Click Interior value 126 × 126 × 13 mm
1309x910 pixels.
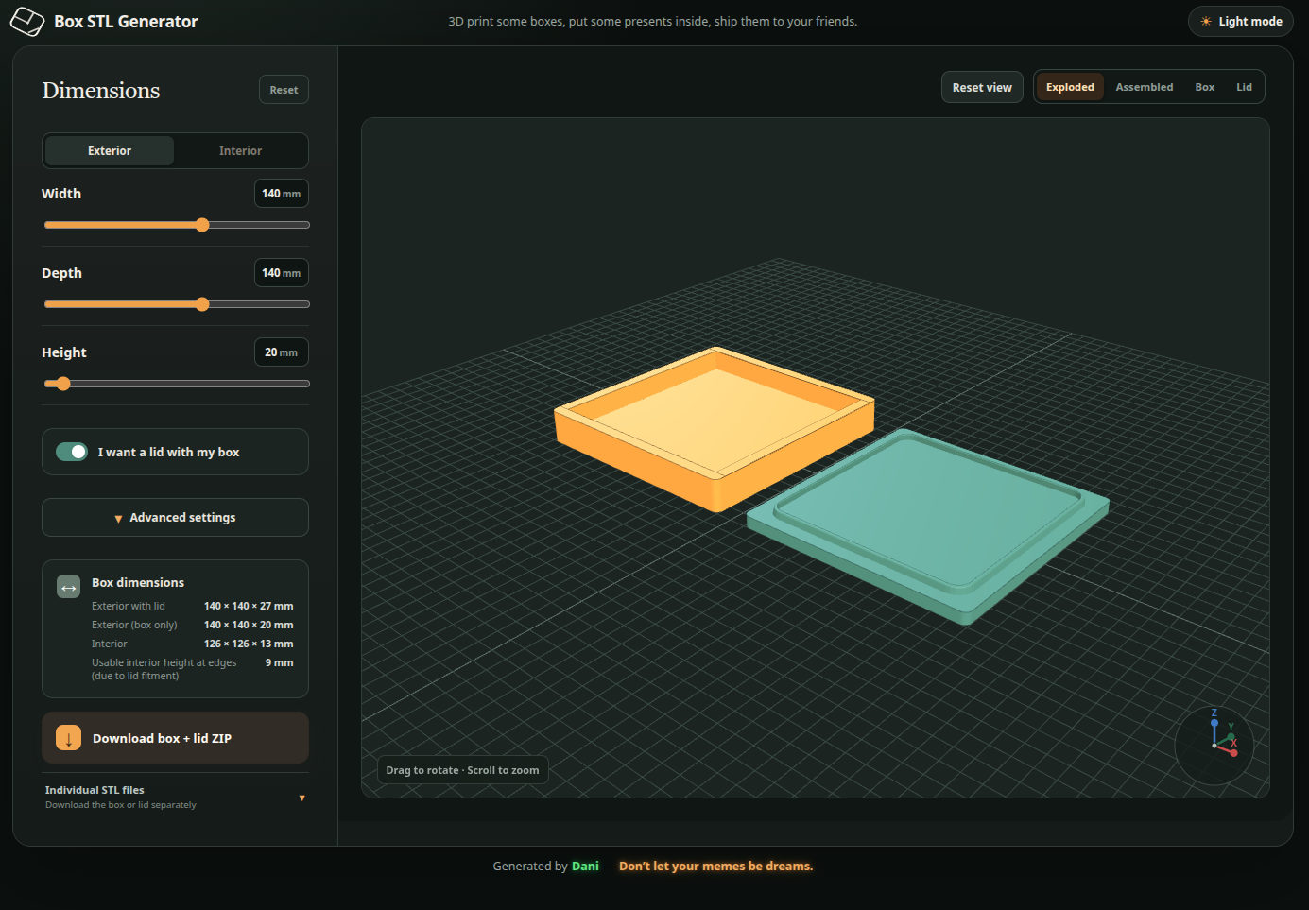click(x=249, y=644)
